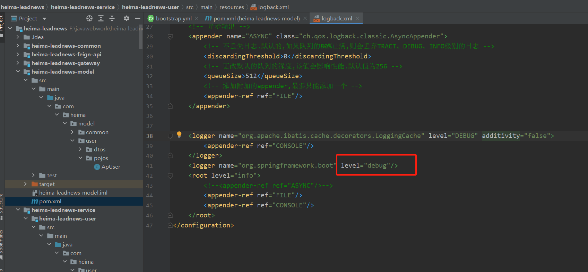This screenshot has width=588, height=272.
Task: Click the bootstrap.yml tab file icon
Action: [x=151, y=18]
